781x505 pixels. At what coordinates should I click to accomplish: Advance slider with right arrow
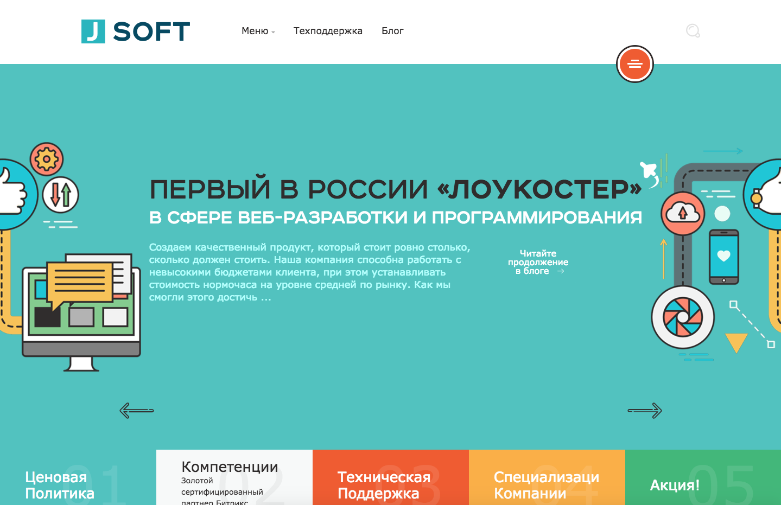pos(645,411)
